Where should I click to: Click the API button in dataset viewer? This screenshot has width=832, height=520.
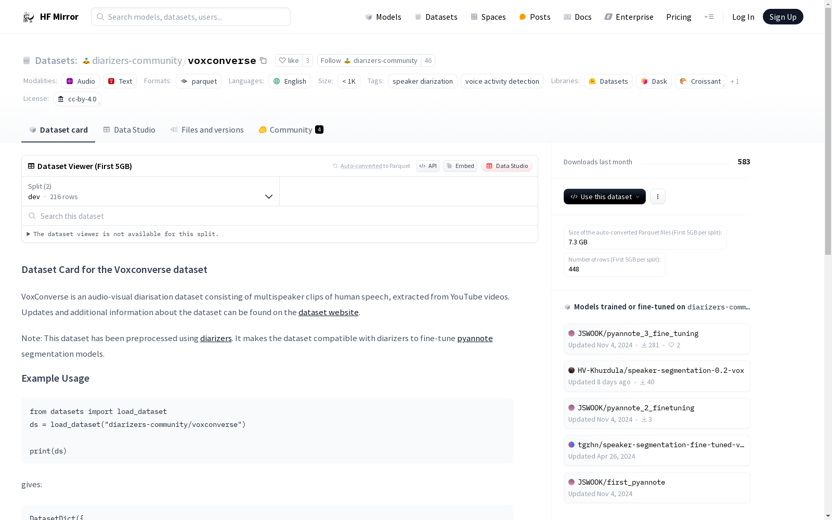(x=428, y=166)
